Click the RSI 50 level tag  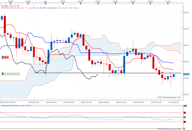(x=185, y=117)
